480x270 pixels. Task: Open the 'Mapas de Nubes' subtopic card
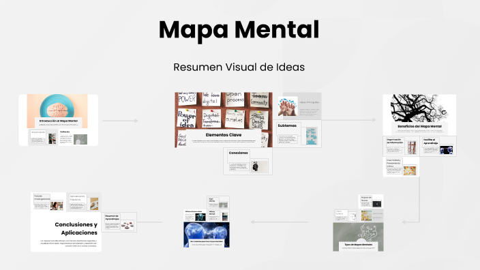coord(371,201)
